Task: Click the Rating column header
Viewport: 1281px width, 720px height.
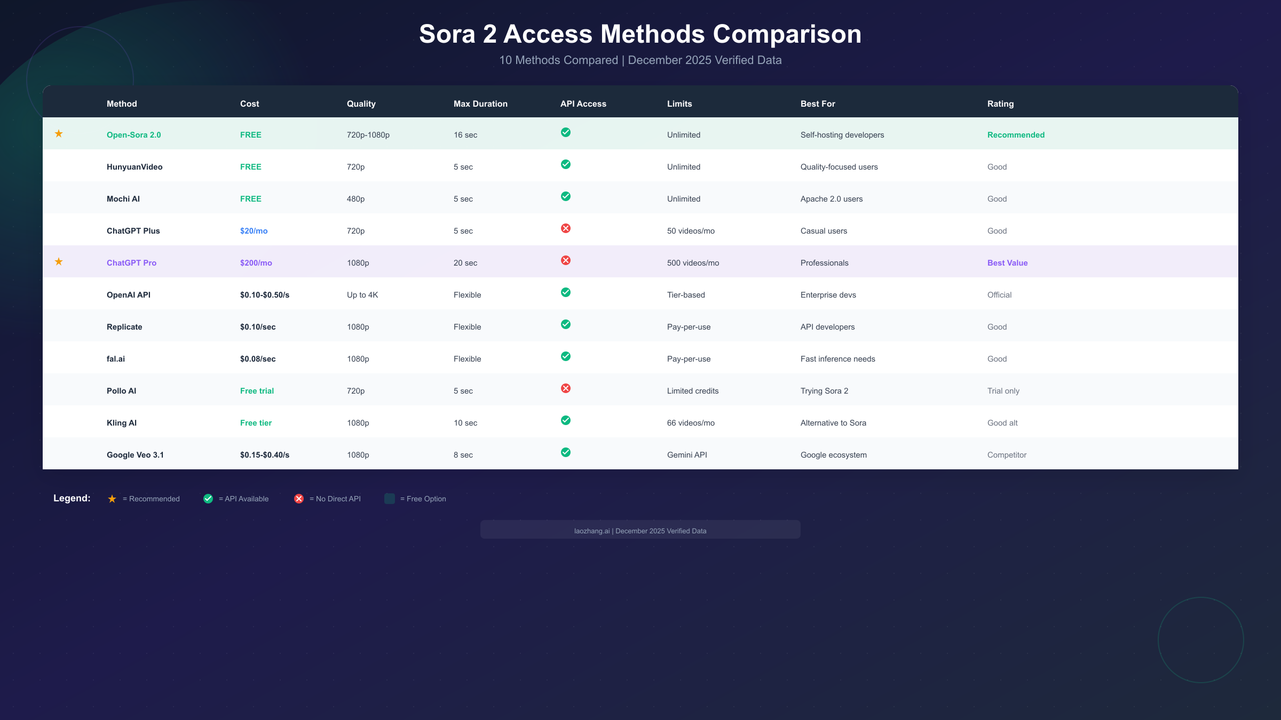Action: [x=1000, y=103]
